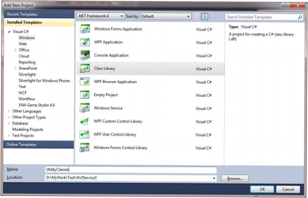Switch to medium icons view
Screen dimensions: 308x198
tap(205, 17)
